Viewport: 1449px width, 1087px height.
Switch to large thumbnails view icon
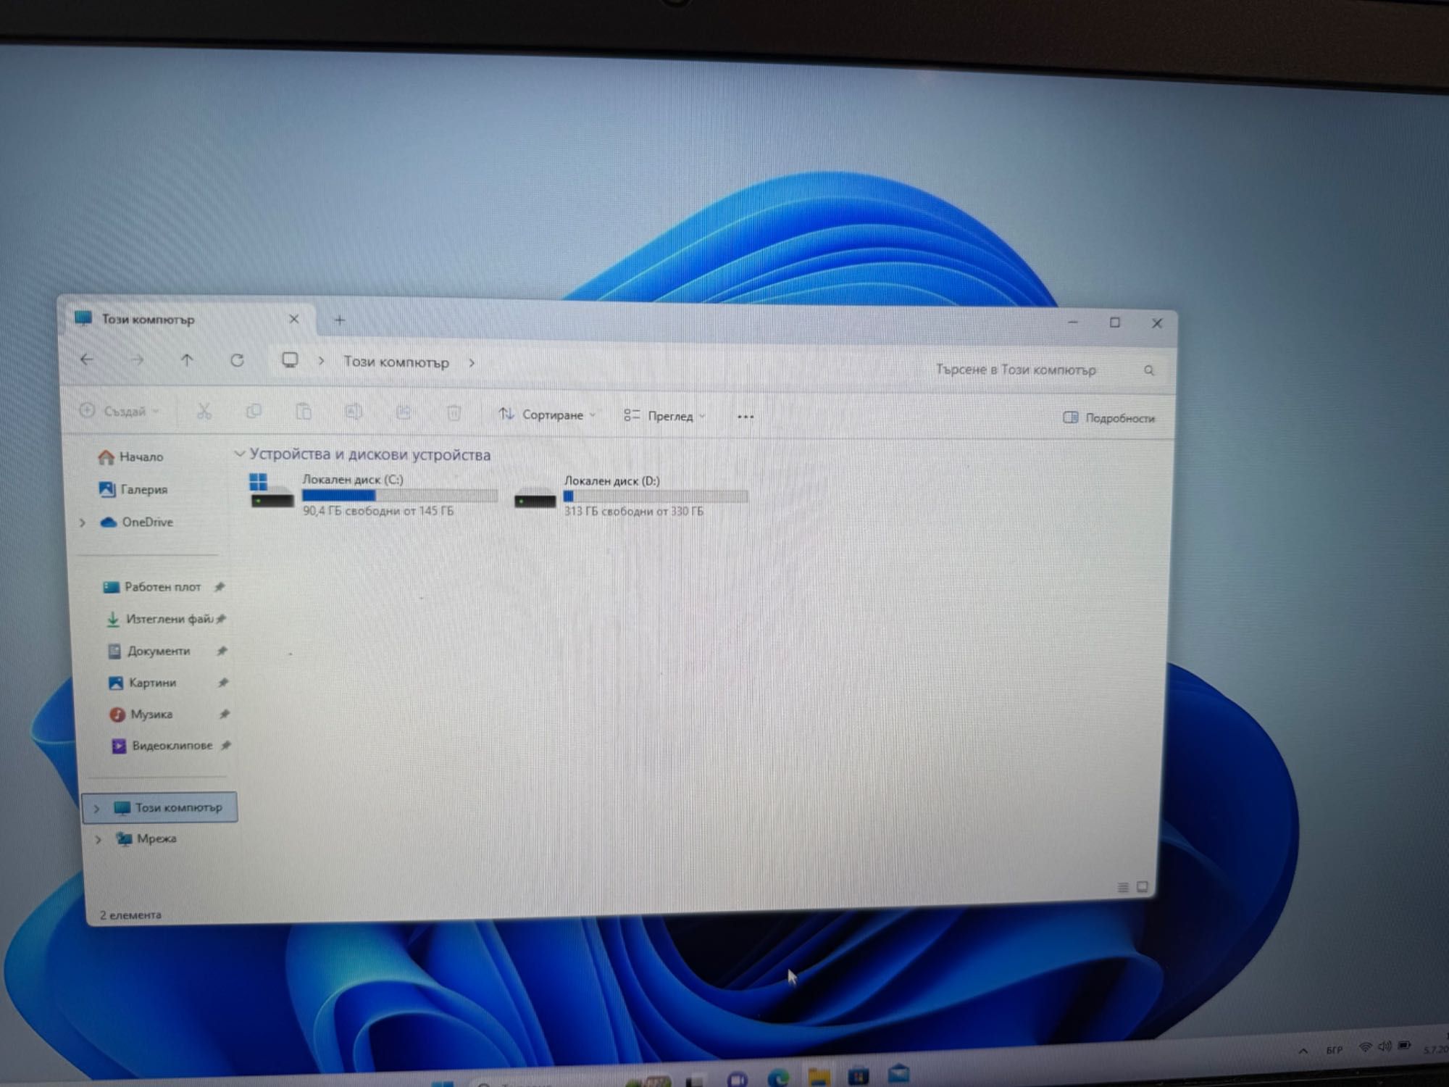click(x=1143, y=886)
